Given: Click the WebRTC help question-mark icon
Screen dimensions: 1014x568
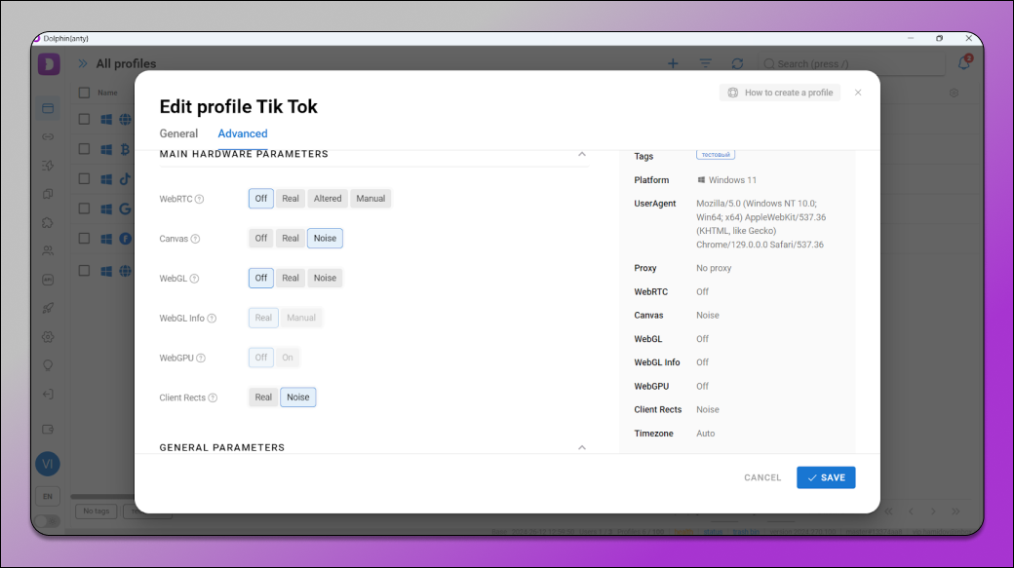Looking at the screenshot, I should coord(199,199).
